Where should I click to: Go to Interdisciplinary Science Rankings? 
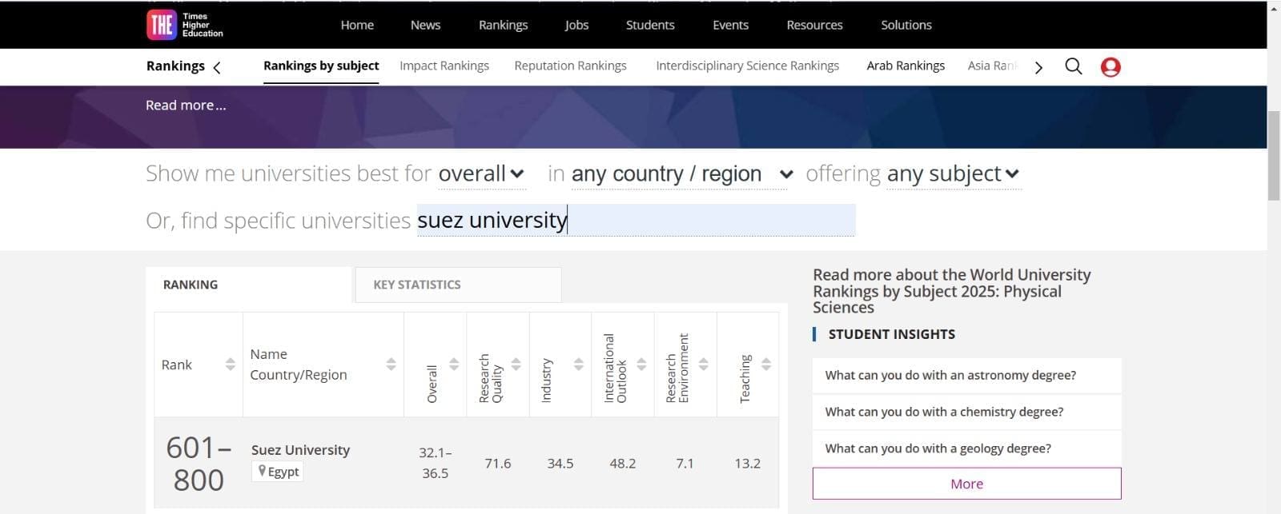pyautogui.click(x=747, y=66)
